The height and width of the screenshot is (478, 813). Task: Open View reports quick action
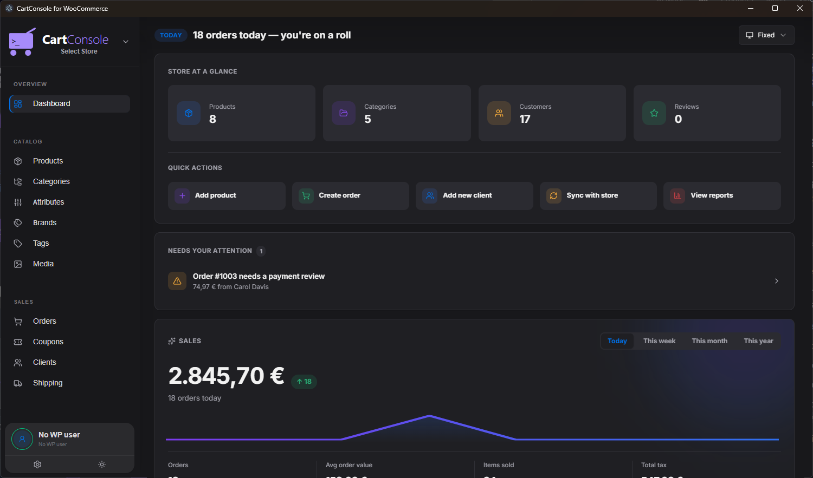722,195
